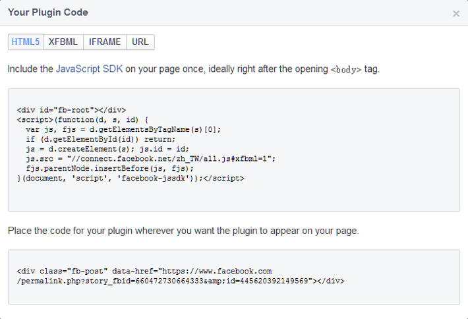Choose the URL tab
The width and height of the screenshot is (468, 319).
tap(140, 42)
